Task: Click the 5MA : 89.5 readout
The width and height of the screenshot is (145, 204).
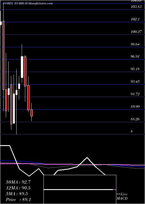Action: (x=17, y=194)
